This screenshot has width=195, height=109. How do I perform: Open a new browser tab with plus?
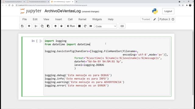[x=76, y=2]
